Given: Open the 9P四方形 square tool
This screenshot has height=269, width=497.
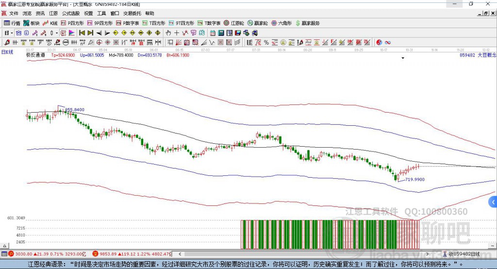Looking at the screenshot, I should (103, 23).
